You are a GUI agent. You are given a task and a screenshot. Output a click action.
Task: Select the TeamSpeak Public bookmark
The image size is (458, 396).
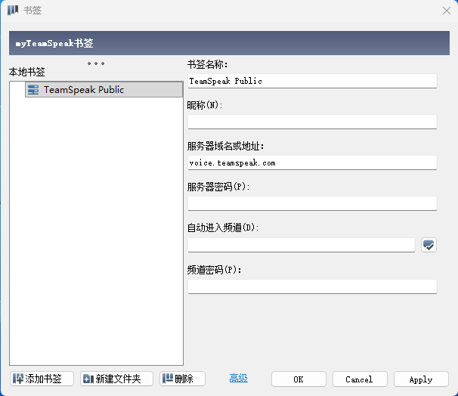pos(104,89)
